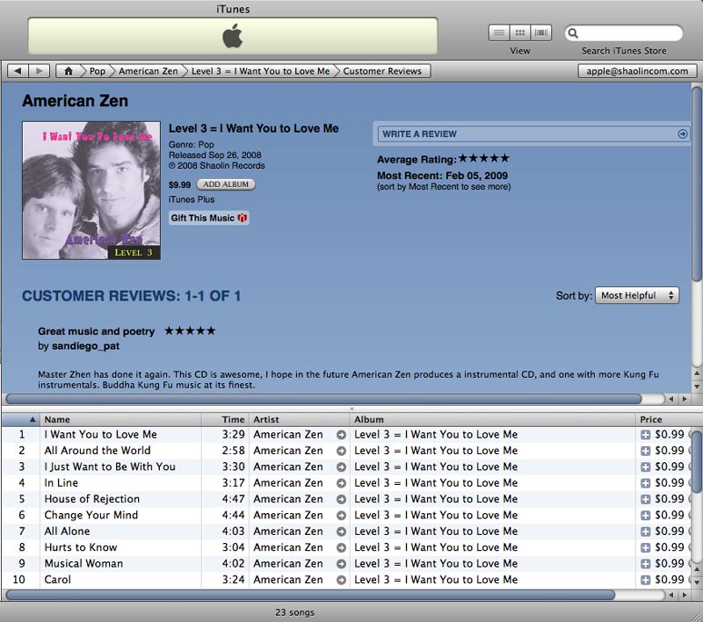Switch to grid view

[x=520, y=33]
